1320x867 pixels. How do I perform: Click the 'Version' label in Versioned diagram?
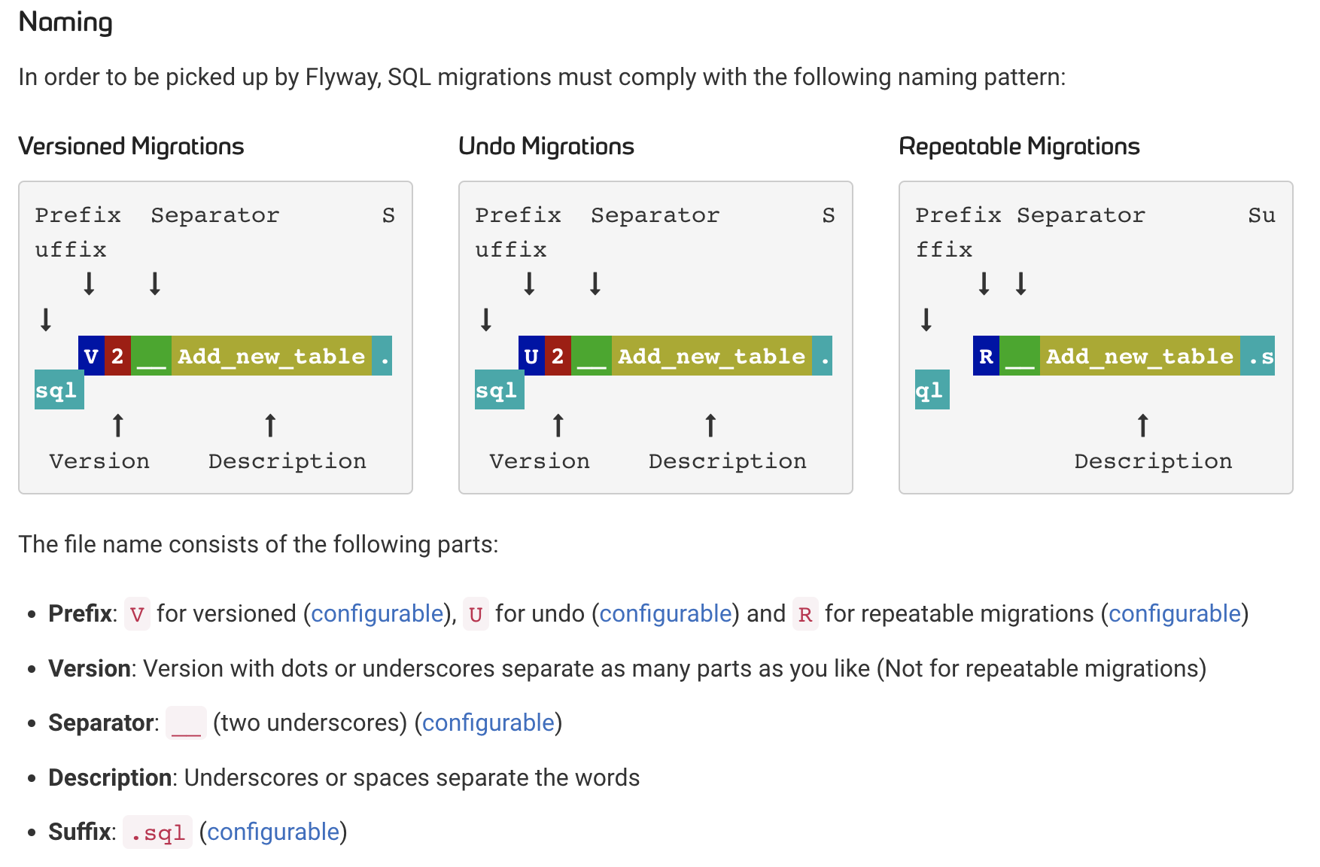click(99, 461)
